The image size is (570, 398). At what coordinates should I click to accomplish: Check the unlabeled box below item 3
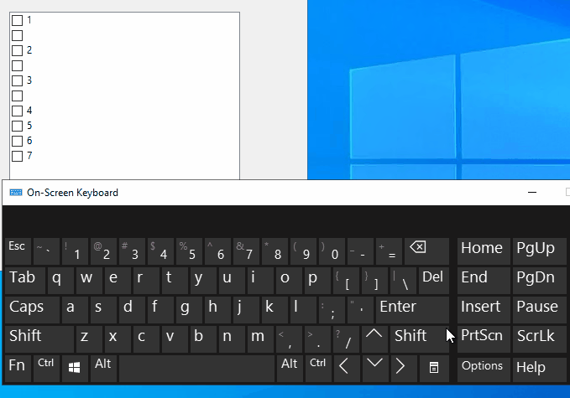click(17, 96)
